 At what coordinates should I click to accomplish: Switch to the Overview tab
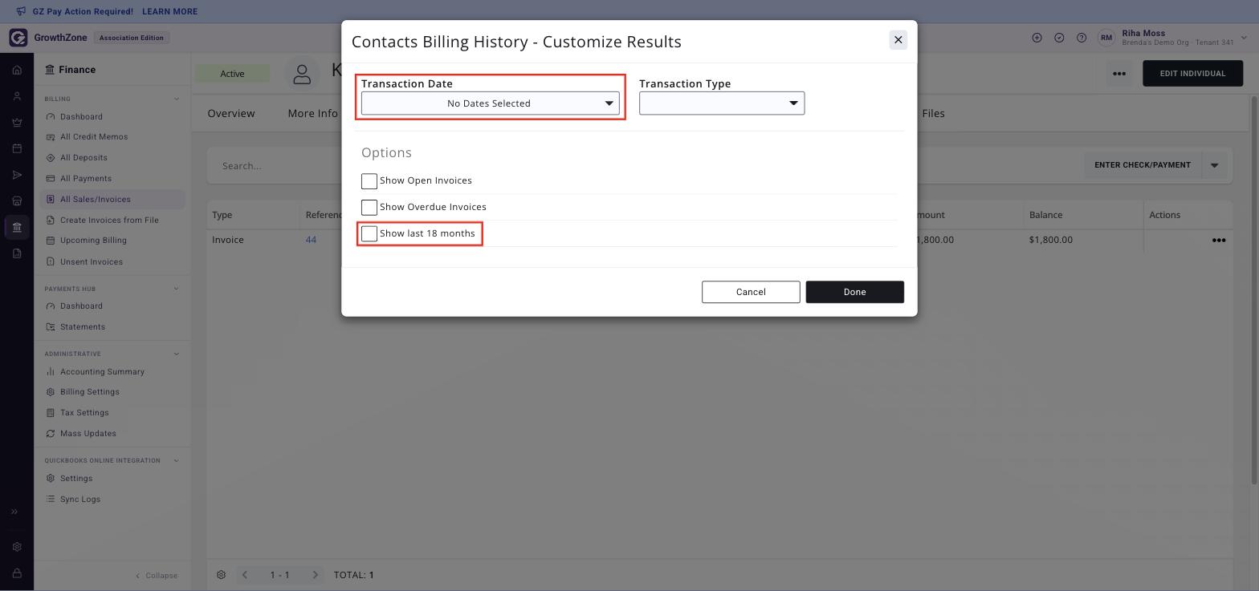(231, 114)
